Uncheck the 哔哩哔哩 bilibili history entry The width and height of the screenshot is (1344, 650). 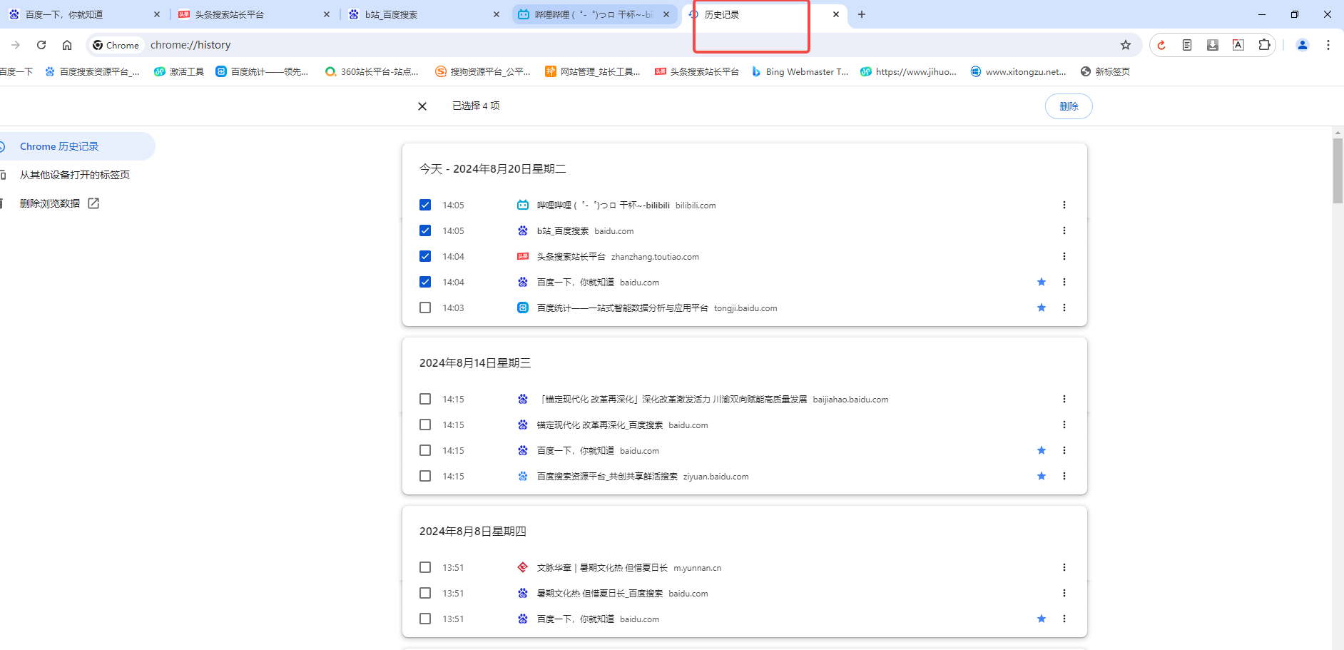tap(425, 205)
